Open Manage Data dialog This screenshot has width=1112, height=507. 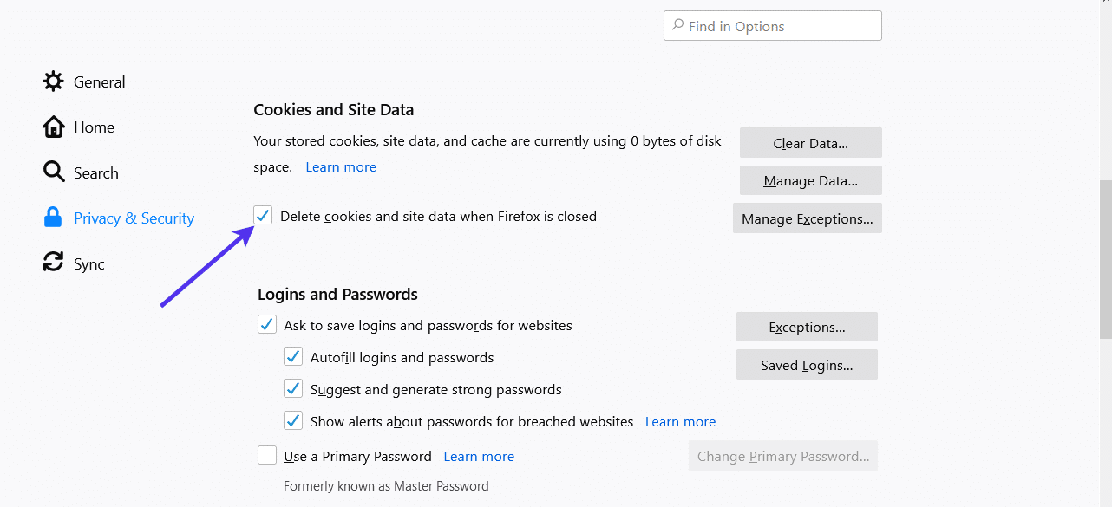[x=810, y=180]
